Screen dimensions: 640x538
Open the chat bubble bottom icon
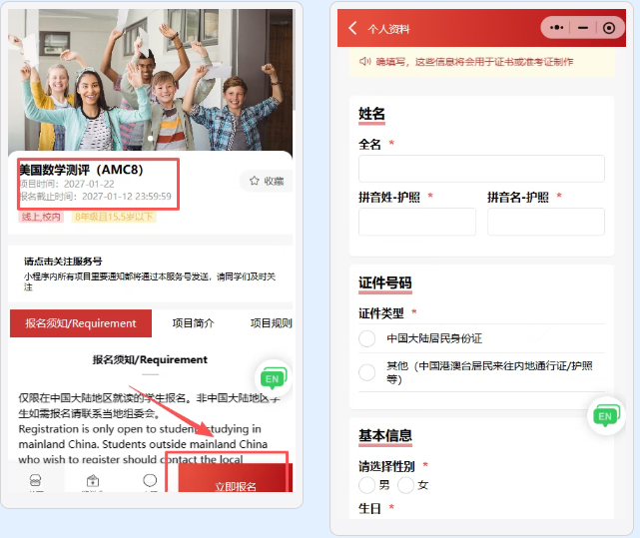(x=150, y=480)
